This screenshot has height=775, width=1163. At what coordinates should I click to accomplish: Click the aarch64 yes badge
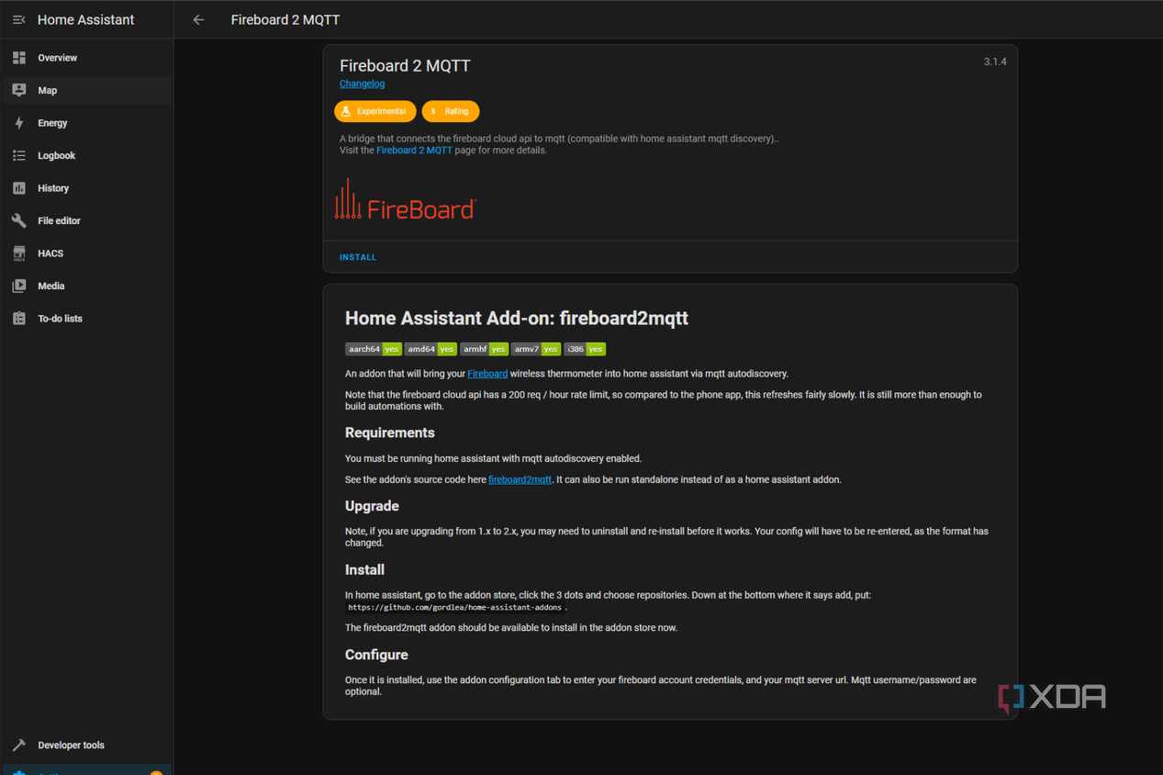374,349
